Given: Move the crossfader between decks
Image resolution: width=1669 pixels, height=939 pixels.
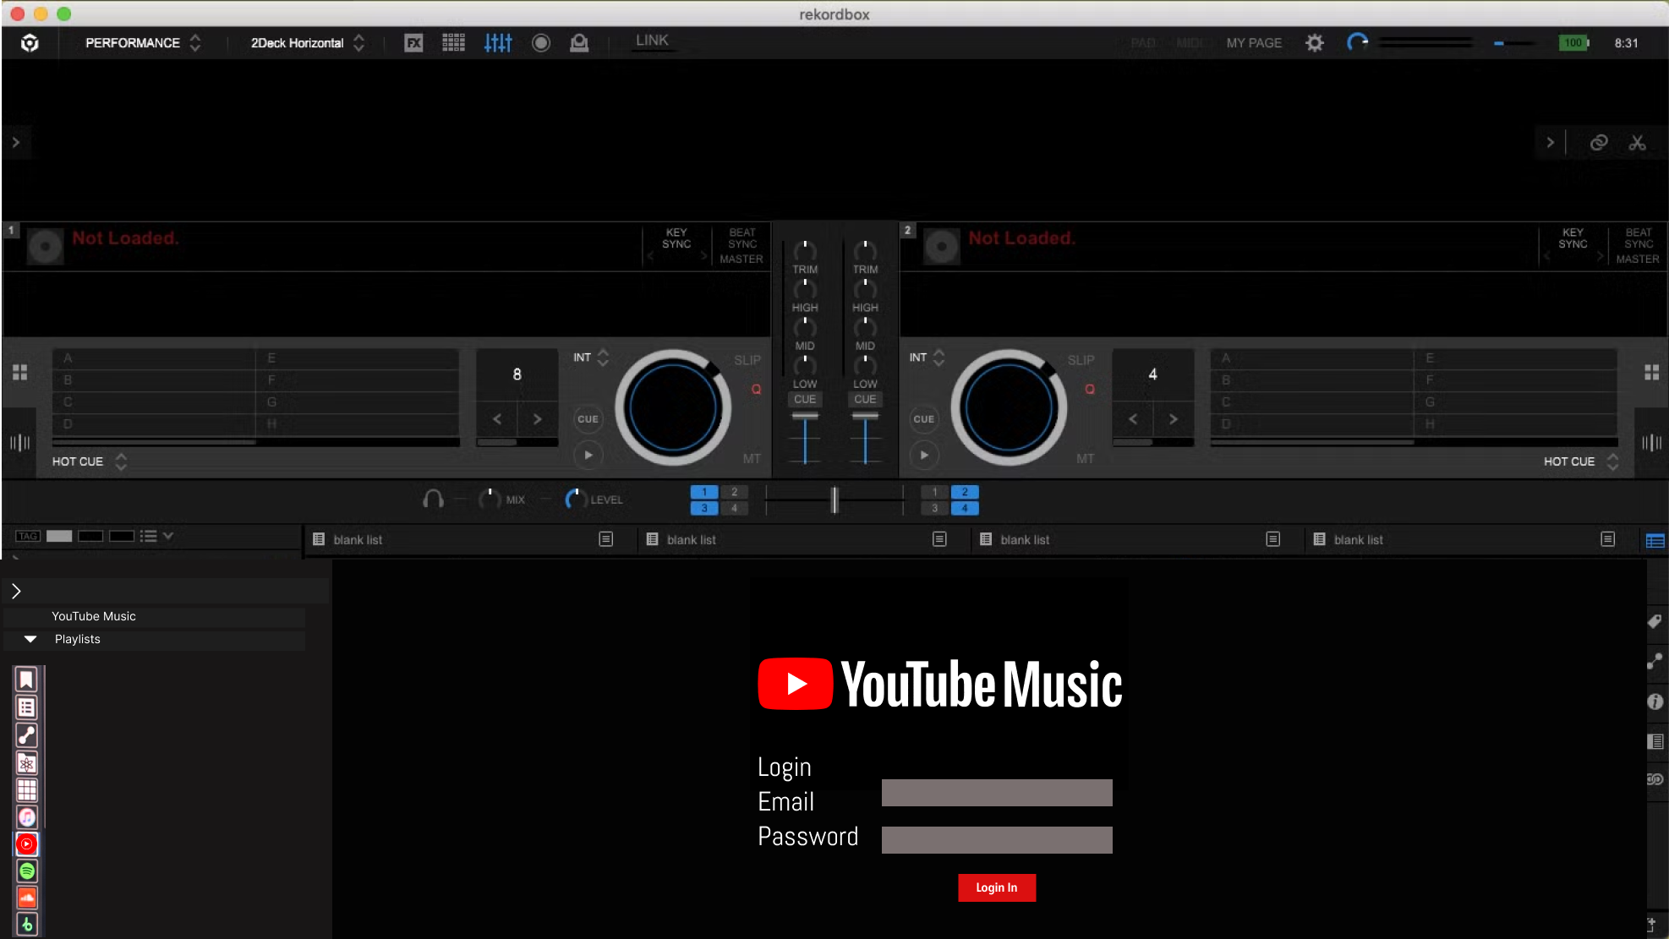Looking at the screenshot, I should pos(834,500).
